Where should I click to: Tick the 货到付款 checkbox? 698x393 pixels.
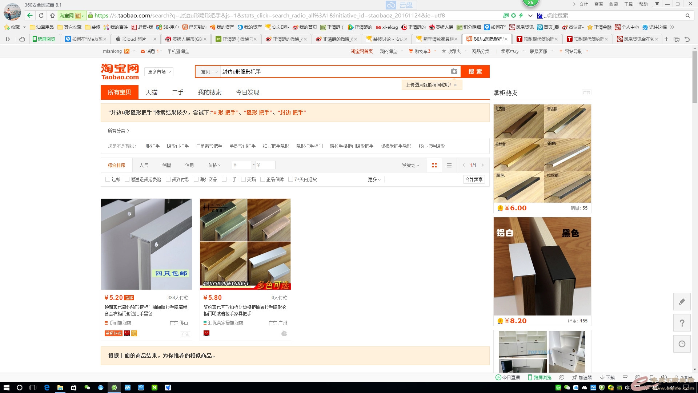[168, 179]
